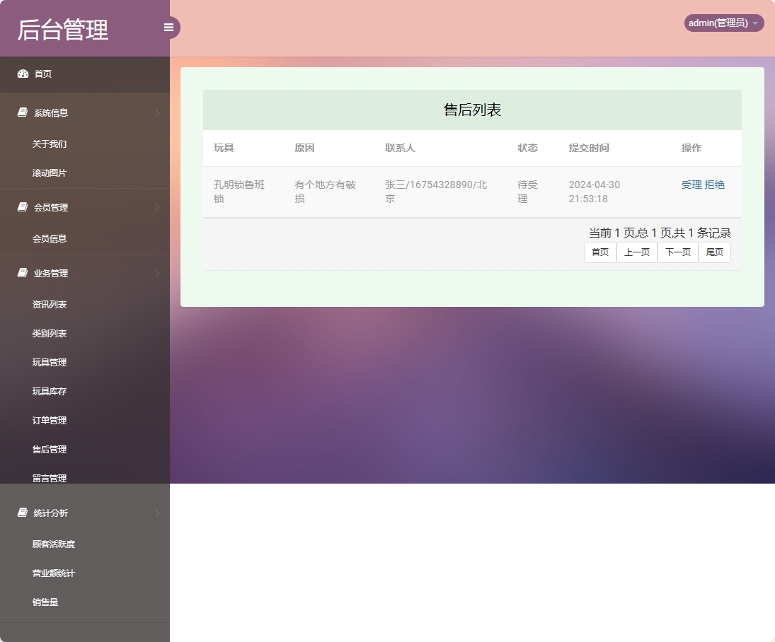Image resolution: width=775 pixels, height=642 pixels.
Task: Click the 尾页 pagination button
Action: pyautogui.click(x=714, y=252)
